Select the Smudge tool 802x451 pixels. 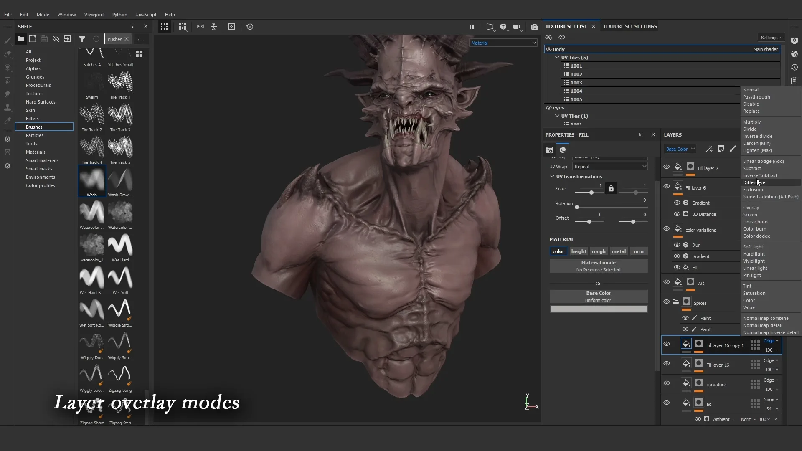point(7,93)
